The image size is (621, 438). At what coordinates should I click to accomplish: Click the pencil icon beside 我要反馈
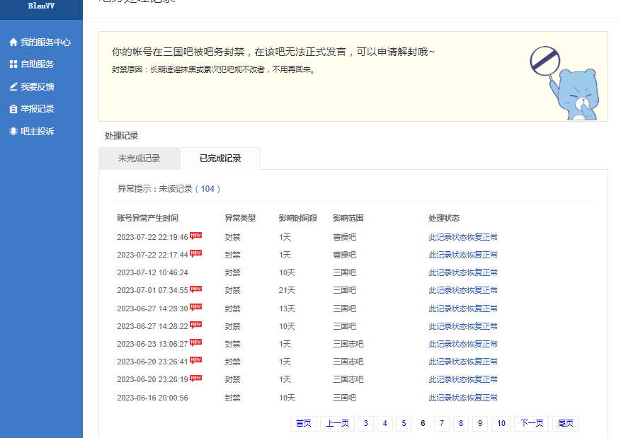(13, 87)
